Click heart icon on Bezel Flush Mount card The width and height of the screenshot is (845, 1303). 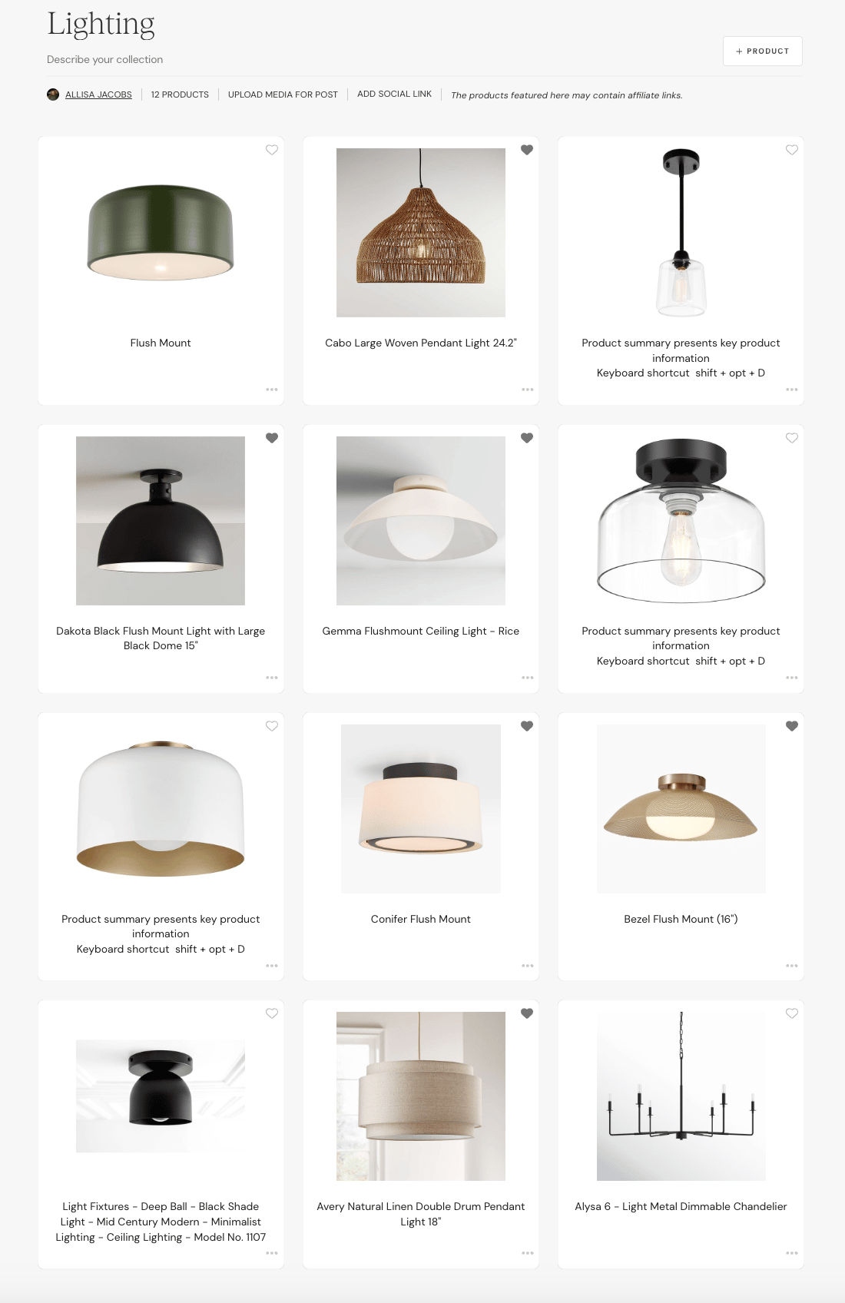point(792,726)
